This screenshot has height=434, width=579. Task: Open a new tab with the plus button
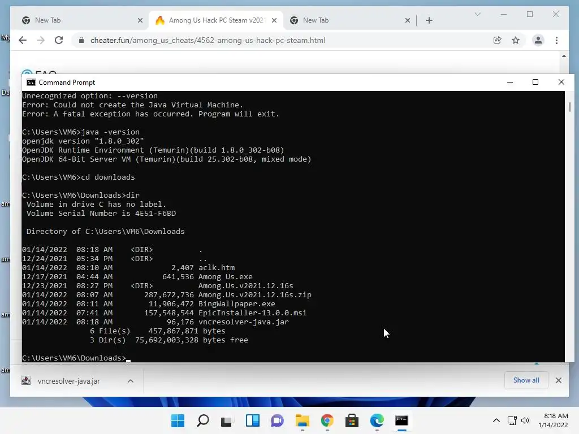(x=429, y=20)
